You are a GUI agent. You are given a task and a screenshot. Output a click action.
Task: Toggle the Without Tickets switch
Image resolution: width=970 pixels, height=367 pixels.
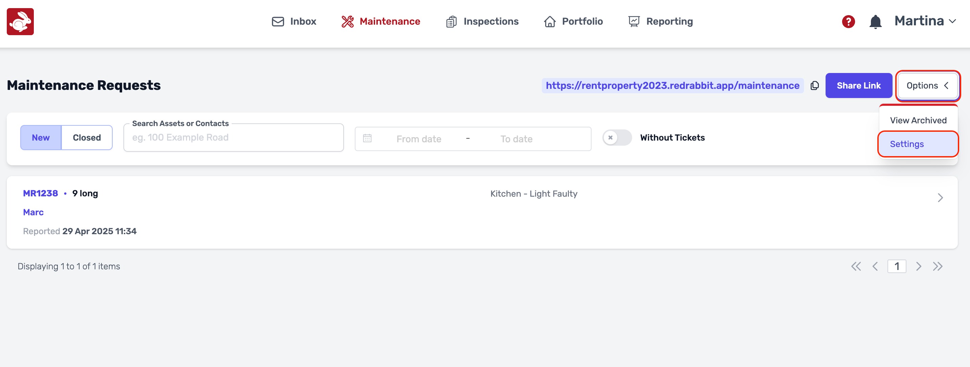point(617,138)
